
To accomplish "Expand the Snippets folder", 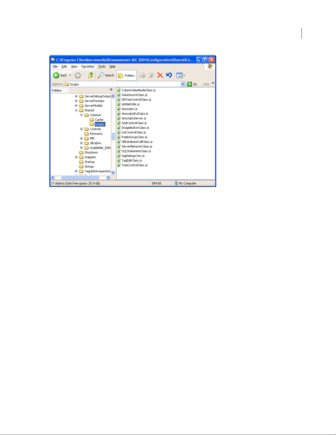I will coord(76,157).
